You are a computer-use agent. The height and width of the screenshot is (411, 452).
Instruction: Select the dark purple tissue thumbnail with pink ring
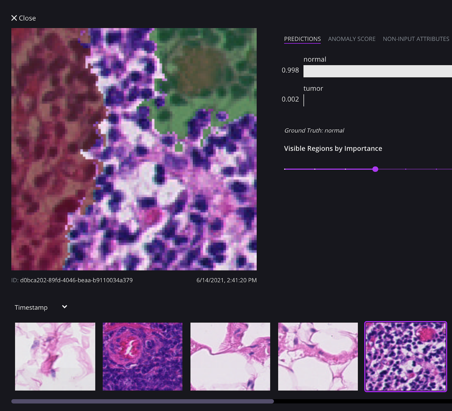click(x=142, y=356)
